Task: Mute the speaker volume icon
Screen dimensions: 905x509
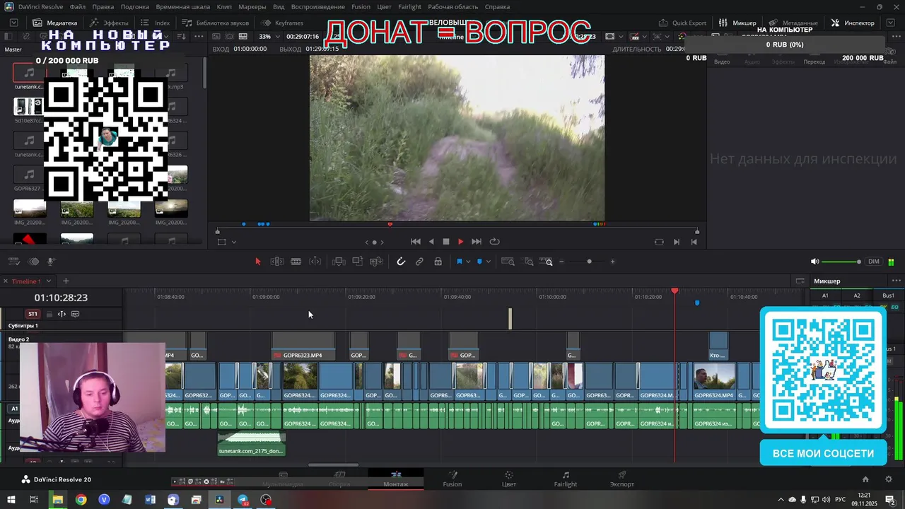Action: pos(814,262)
